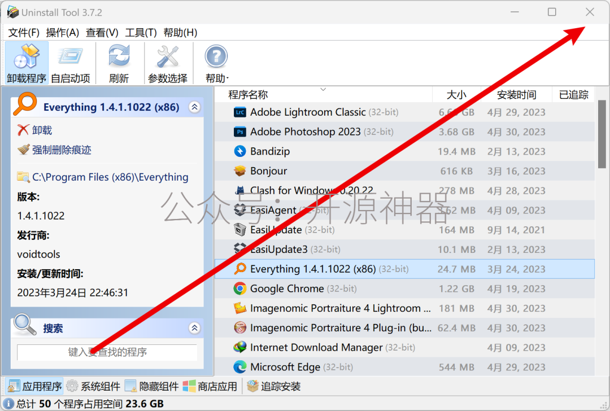Collapse the 搜索 search panel
Screen dimensions: 610x411
coord(194,328)
